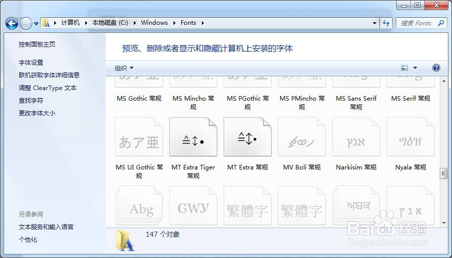The image size is (452, 258).
Task: Open 调整 ClearType 文本 link
Action: click(48, 88)
